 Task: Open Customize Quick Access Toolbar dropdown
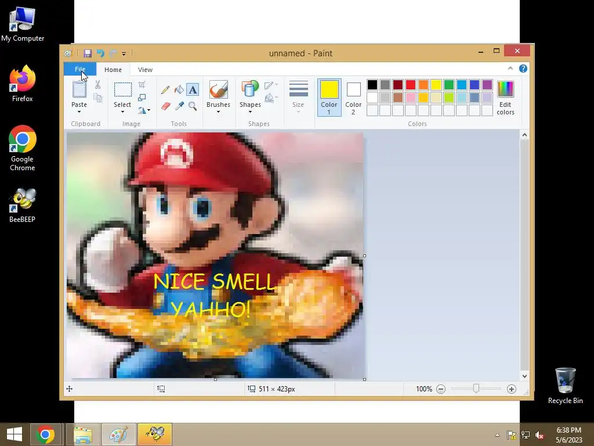click(x=124, y=54)
